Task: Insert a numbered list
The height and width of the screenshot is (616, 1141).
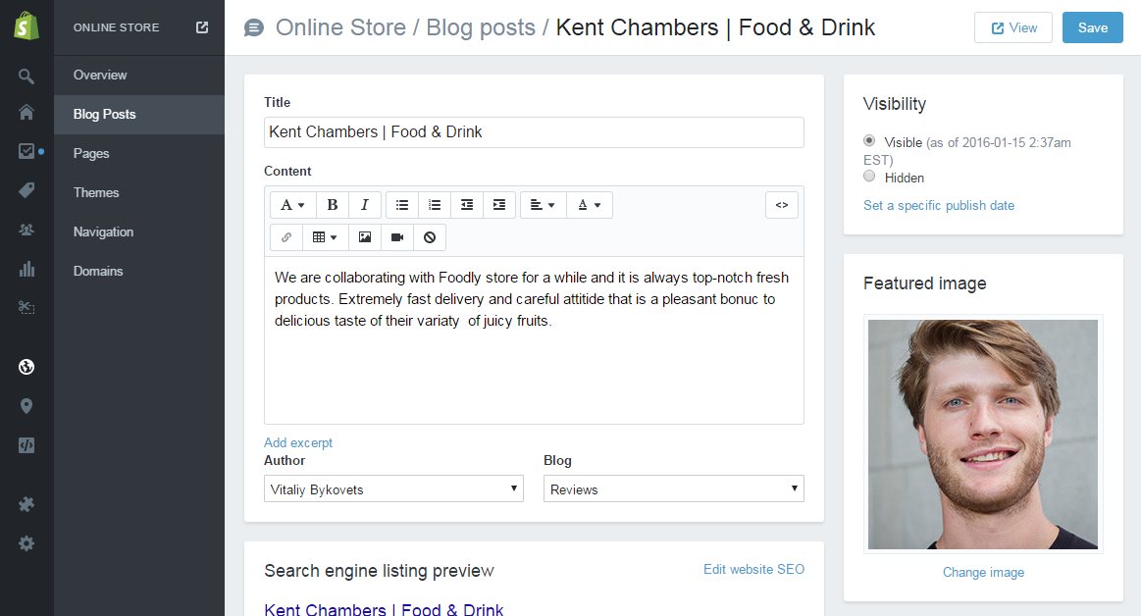Action: click(x=435, y=205)
